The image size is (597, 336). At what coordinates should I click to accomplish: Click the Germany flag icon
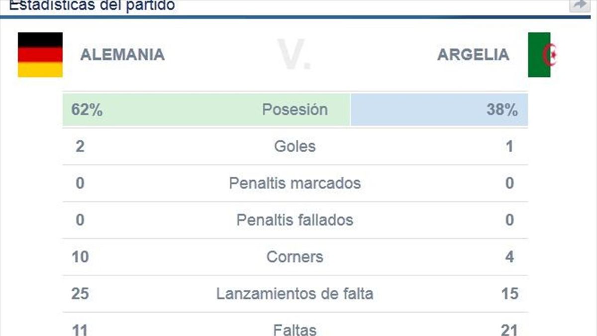pos(40,55)
